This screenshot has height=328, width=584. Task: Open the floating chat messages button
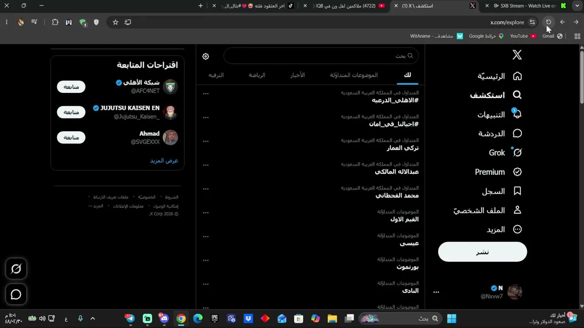click(16, 294)
